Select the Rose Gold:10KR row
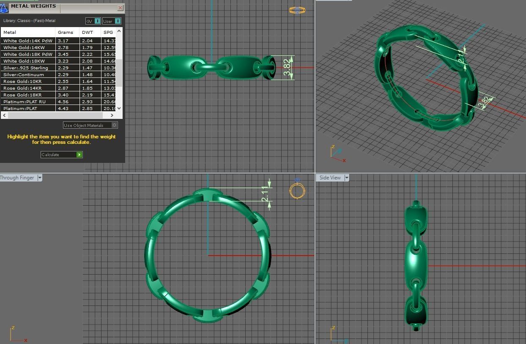The width and height of the screenshot is (526, 344). click(x=59, y=81)
